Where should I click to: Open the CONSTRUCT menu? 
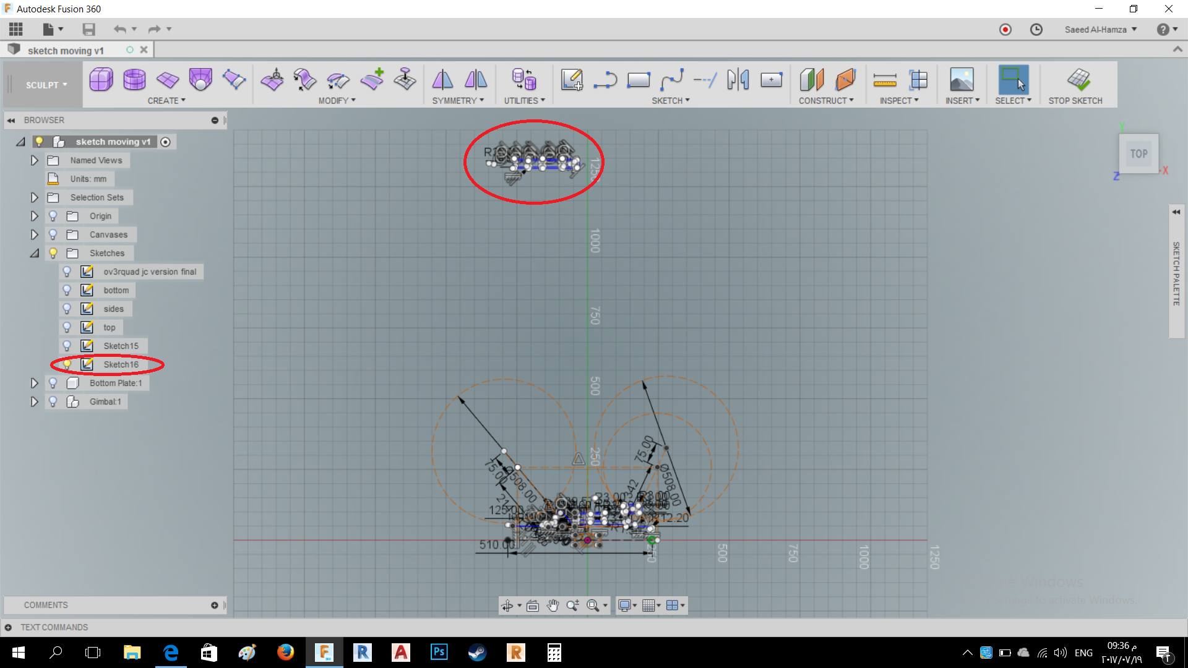[x=825, y=101]
